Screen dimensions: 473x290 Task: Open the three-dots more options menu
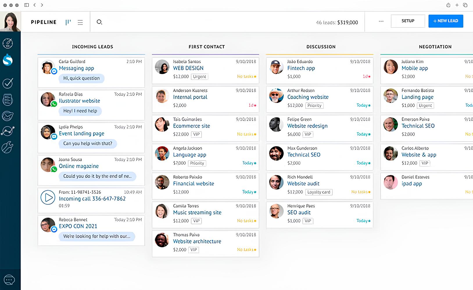[381, 21]
